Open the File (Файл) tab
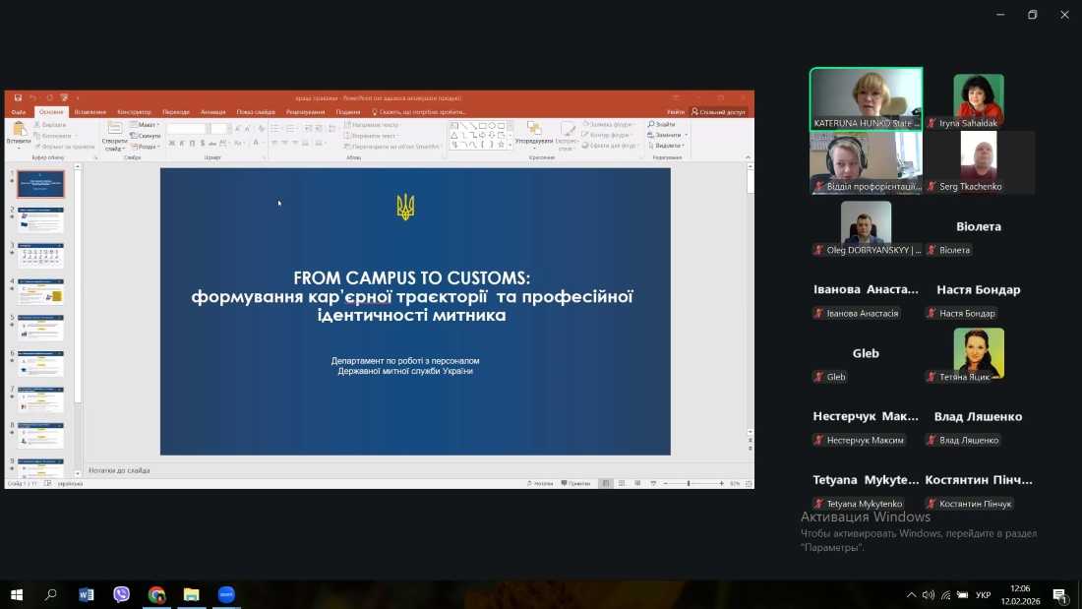This screenshot has height=609, width=1082. pyautogui.click(x=18, y=112)
